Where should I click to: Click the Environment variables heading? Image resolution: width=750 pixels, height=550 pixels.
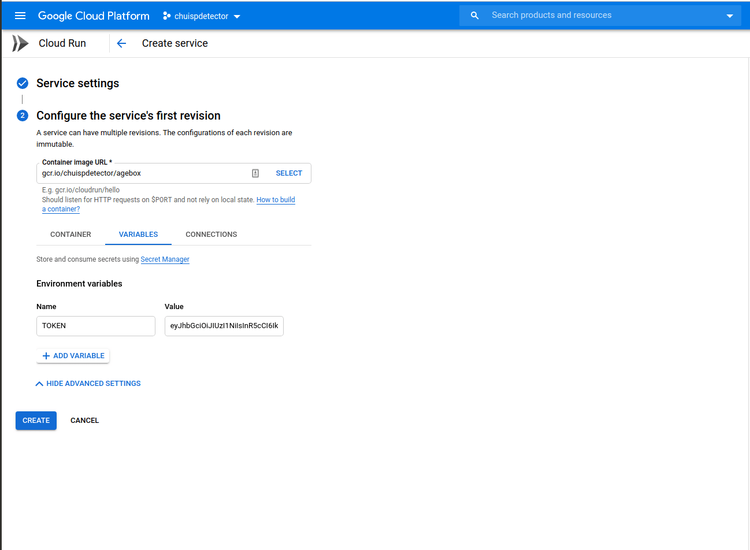(x=79, y=284)
